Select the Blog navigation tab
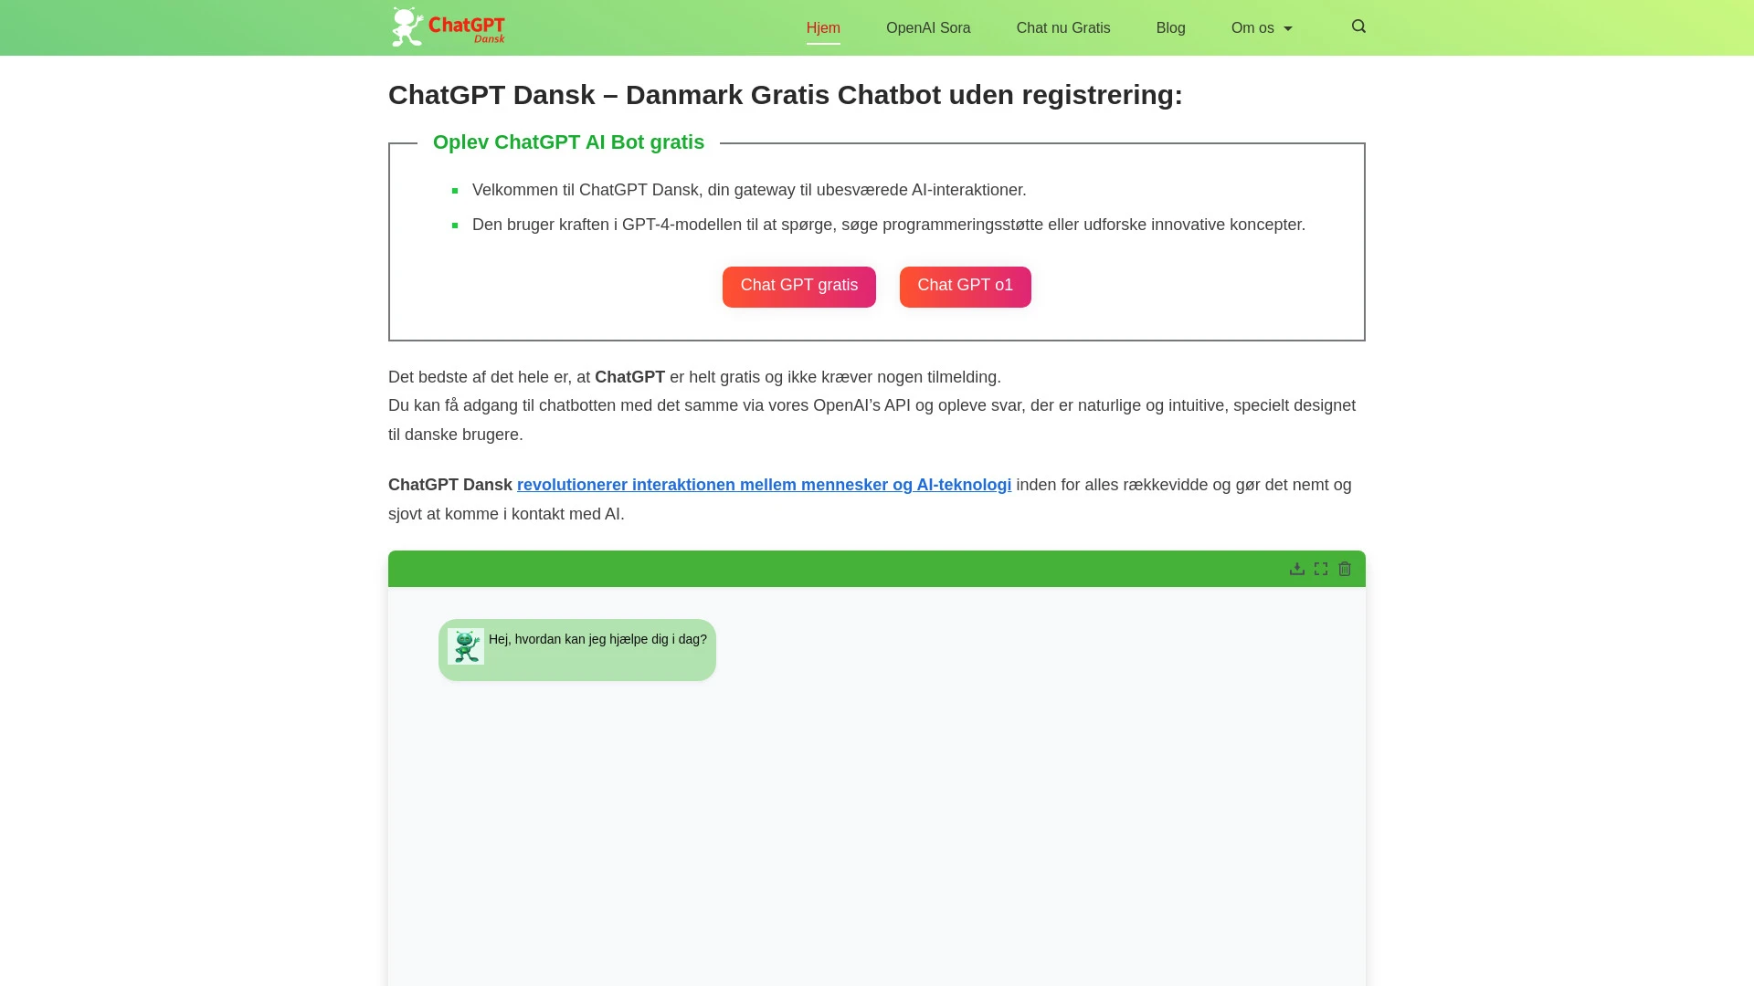 pos(1169,27)
